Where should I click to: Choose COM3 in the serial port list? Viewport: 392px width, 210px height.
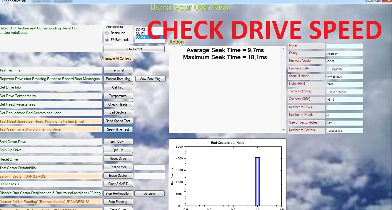tap(141, 30)
